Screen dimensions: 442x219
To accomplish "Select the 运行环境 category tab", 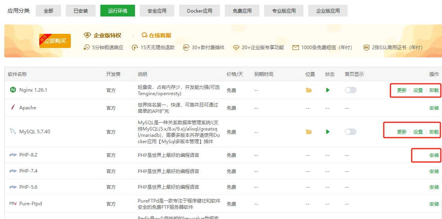I will (x=118, y=11).
